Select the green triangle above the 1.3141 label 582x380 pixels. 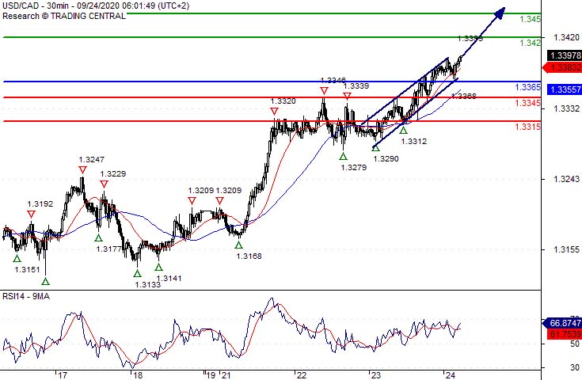tap(158, 267)
